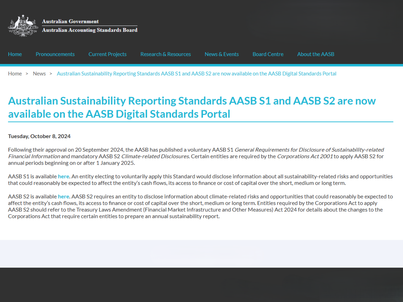This screenshot has width=403, height=302.
Task: Click the Australian Government coat of arms logo
Action: pyautogui.click(x=23, y=26)
